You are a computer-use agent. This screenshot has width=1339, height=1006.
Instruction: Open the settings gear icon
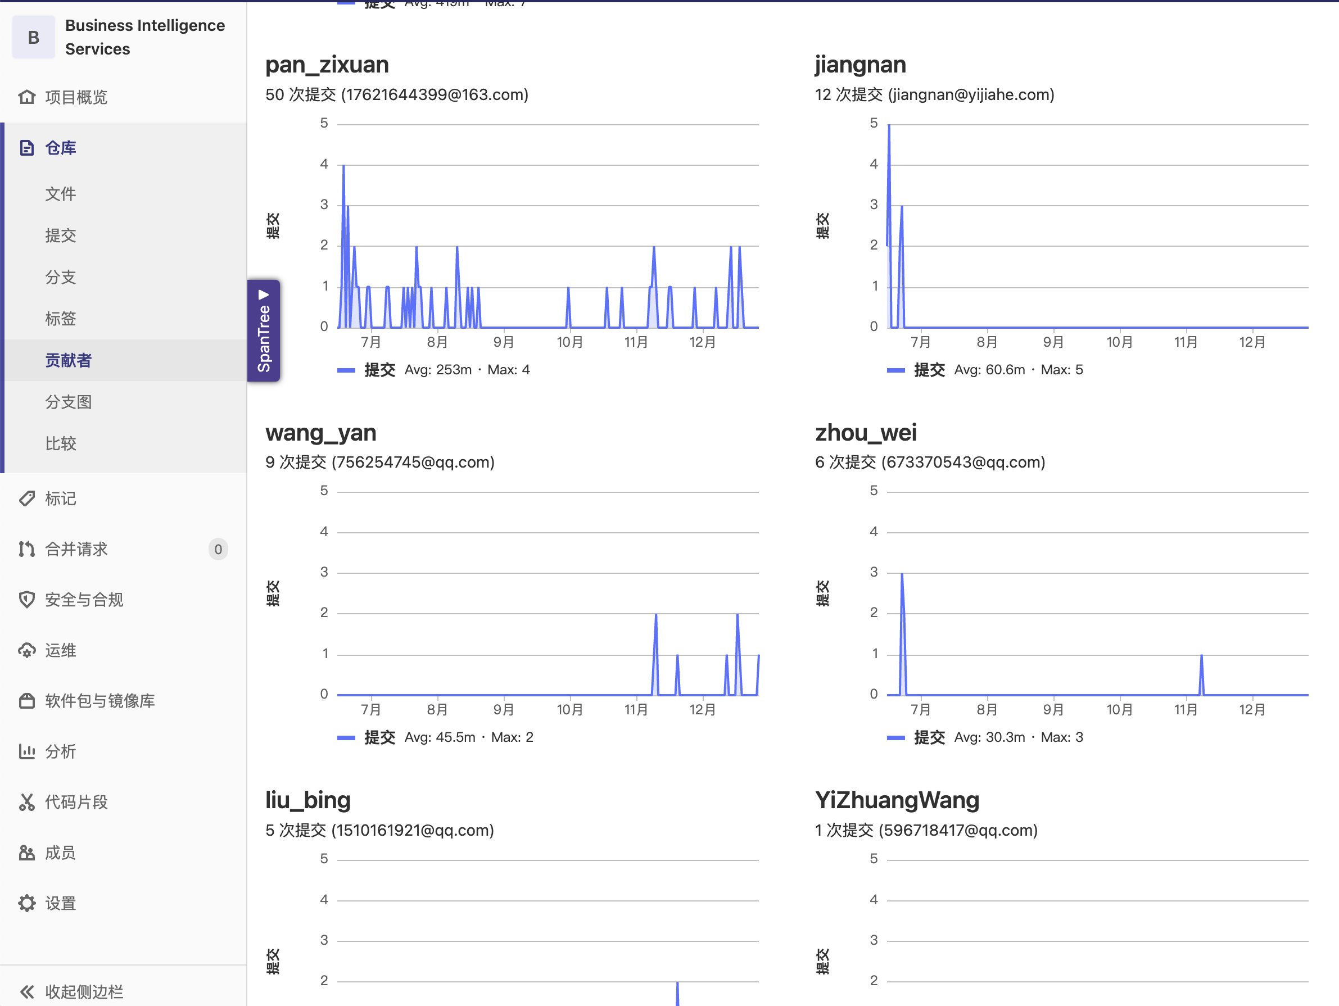point(26,903)
